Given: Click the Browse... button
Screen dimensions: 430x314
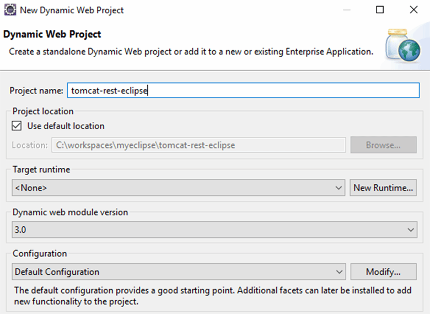Looking at the screenshot, I should point(383,145).
